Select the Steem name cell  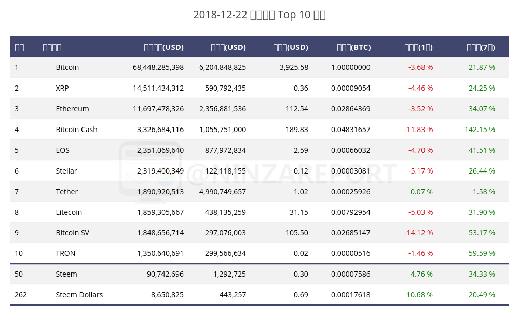[x=66, y=274]
